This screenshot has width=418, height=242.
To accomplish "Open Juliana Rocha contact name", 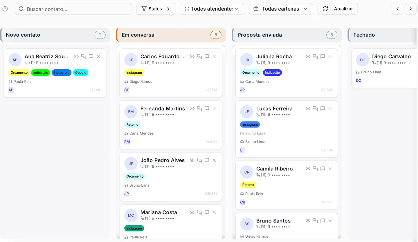I will point(274,57).
